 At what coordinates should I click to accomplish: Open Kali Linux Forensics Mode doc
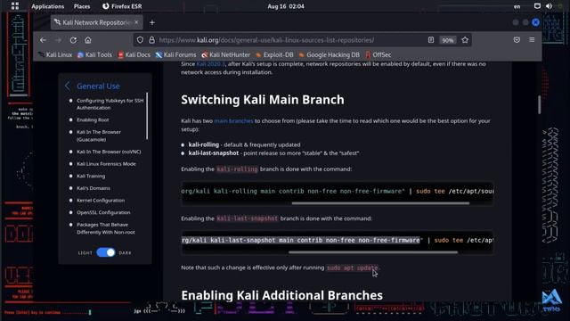click(x=106, y=164)
